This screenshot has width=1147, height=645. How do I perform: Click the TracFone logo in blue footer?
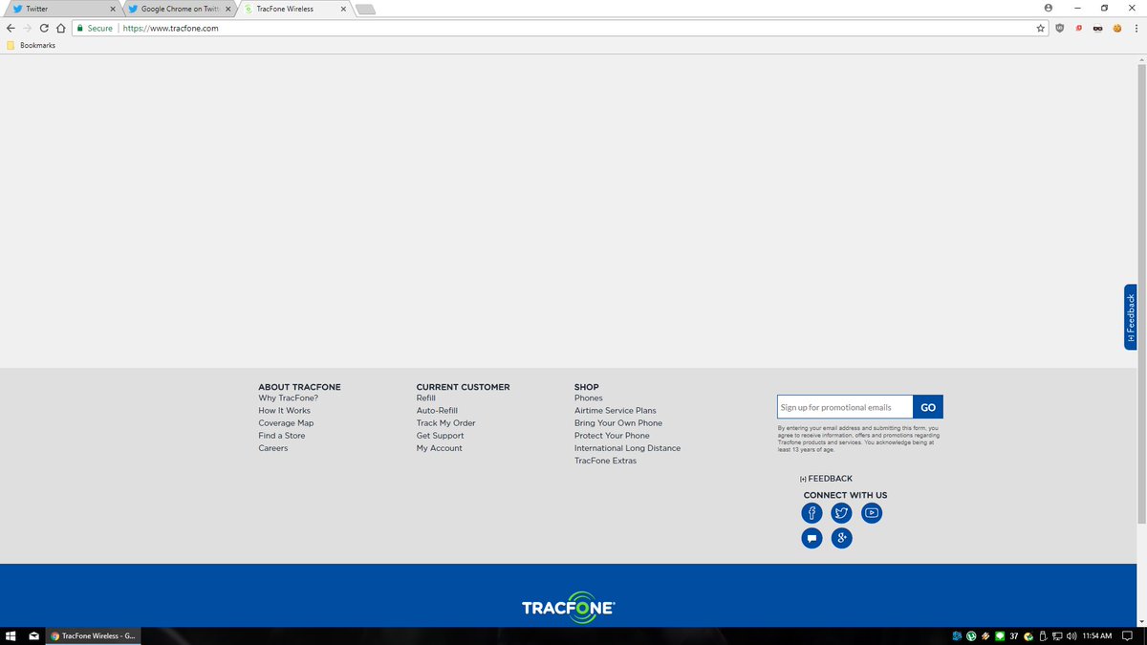coord(568,607)
